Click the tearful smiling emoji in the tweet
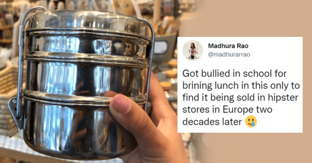This screenshot has width=312, height=163. 250,121
